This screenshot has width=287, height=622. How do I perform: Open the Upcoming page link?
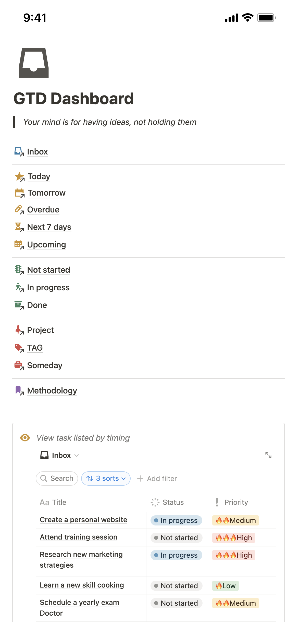46,245
